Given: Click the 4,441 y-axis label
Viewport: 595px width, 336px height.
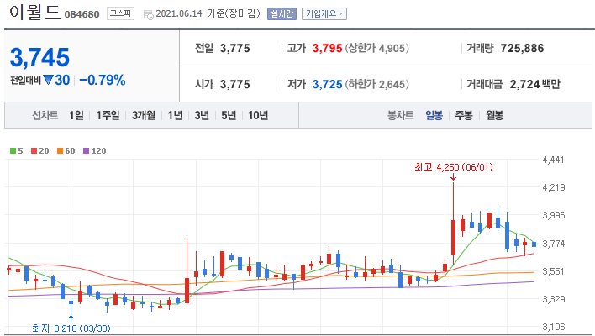Looking at the screenshot, I should [x=553, y=160].
